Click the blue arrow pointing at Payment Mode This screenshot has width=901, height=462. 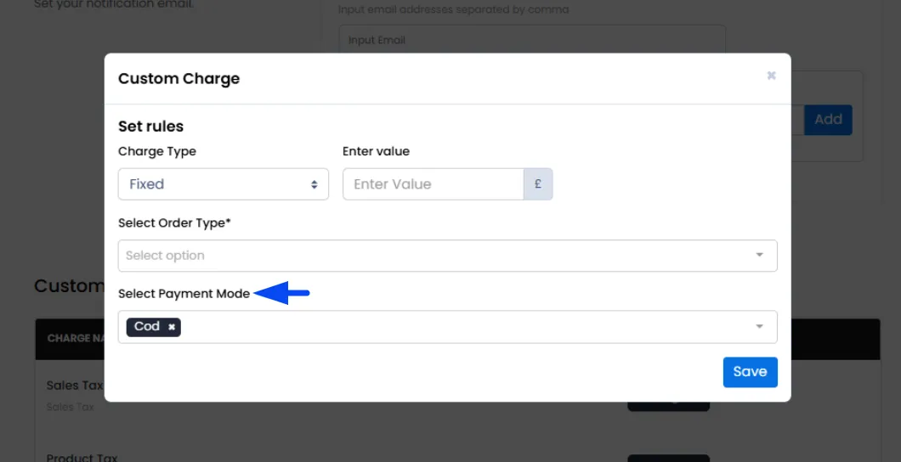[282, 294]
